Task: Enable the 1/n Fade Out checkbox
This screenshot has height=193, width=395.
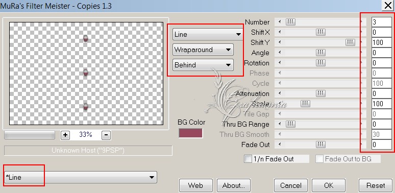Action: click(x=248, y=159)
